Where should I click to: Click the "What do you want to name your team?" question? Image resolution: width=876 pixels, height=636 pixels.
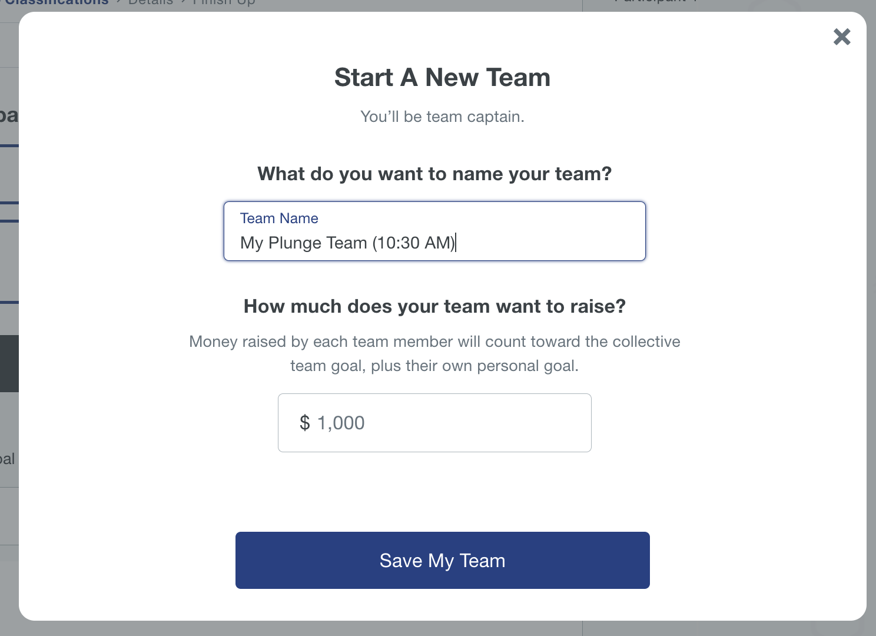(x=434, y=174)
